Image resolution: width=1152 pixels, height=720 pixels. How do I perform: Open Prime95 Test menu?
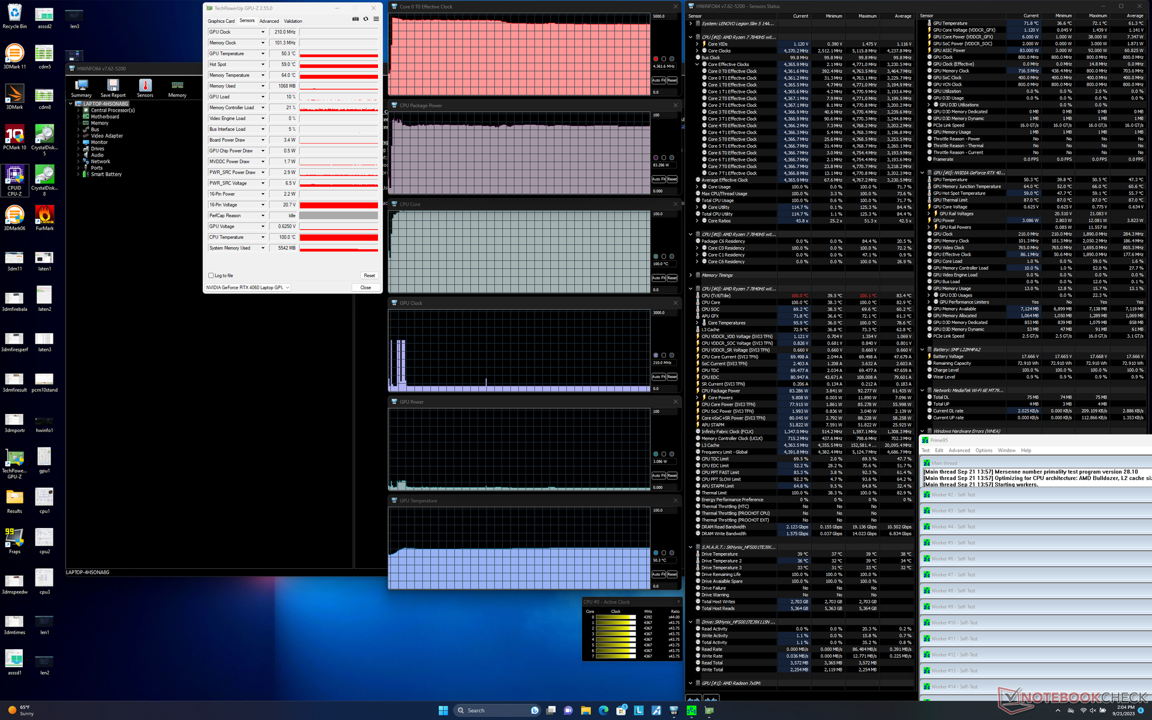[925, 450]
